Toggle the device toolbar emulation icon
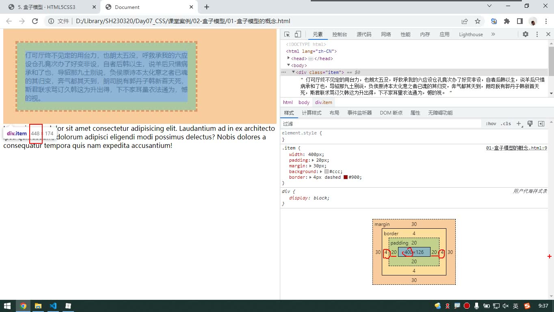 298,35
